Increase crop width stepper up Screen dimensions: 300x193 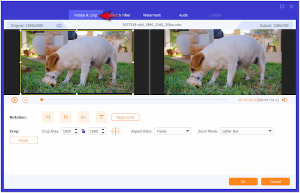tap(76, 130)
